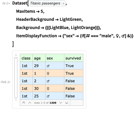Select the survived column header
Screen dimensions: 134x114
[74, 58]
